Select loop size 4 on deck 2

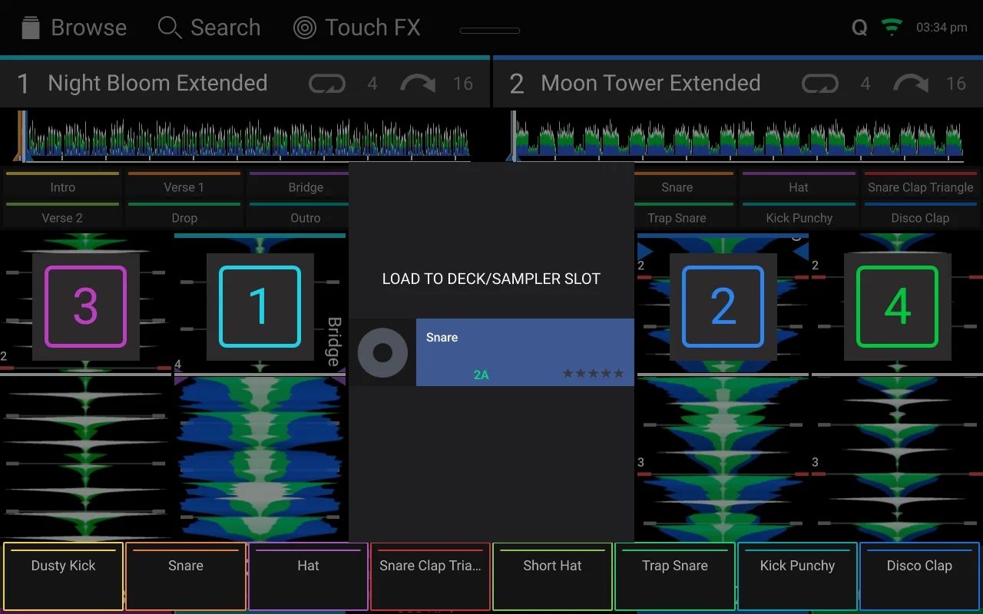click(866, 83)
